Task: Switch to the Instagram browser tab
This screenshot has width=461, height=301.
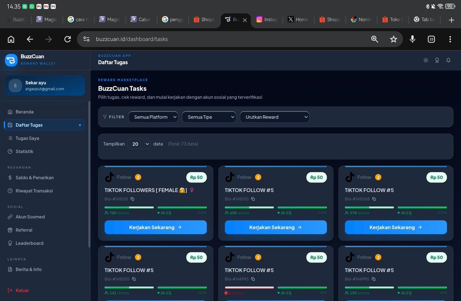Action: pyautogui.click(x=267, y=20)
